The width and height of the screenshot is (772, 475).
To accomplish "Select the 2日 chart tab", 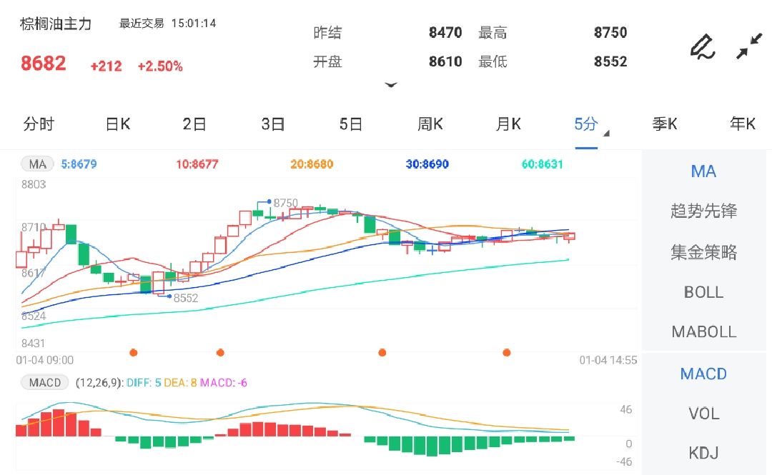I will [x=194, y=124].
